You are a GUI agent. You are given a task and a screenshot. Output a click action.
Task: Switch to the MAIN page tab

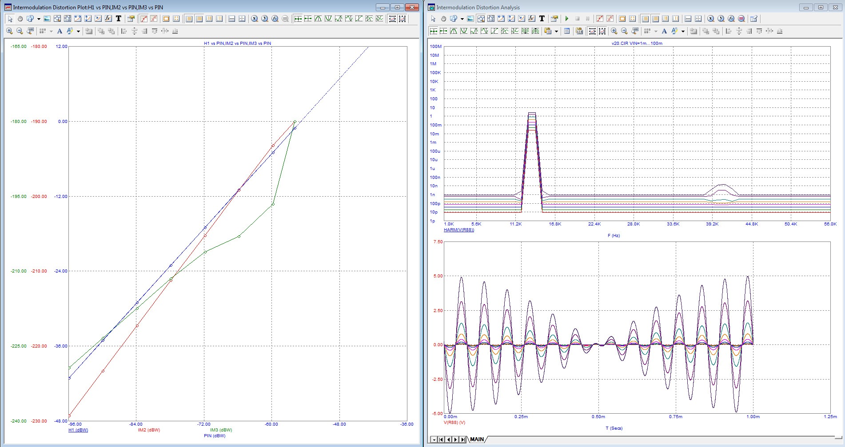[477, 439]
